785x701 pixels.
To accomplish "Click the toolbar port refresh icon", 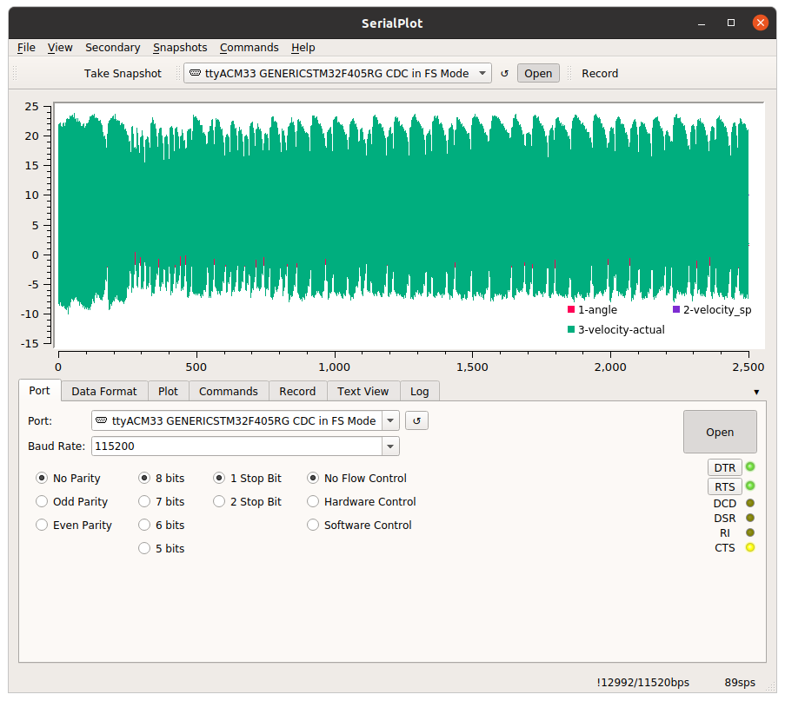I will (504, 74).
